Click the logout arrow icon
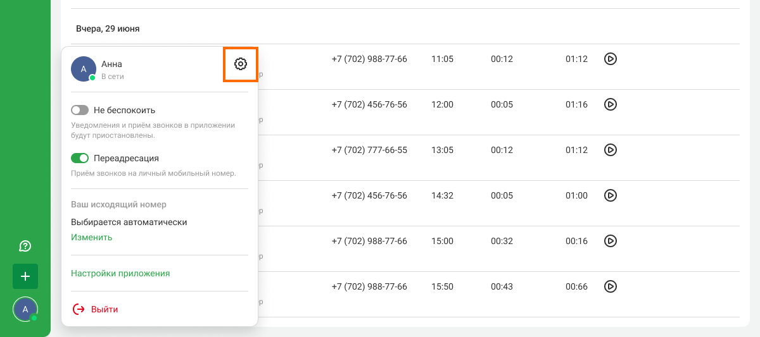Viewport: 760px width, 337px height. point(79,309)
